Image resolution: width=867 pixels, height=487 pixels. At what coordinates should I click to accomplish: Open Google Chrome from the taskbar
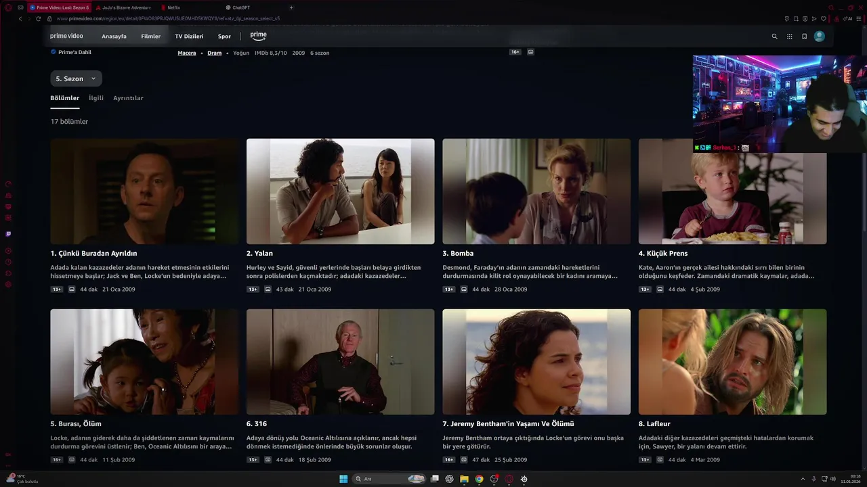(479, 479)
